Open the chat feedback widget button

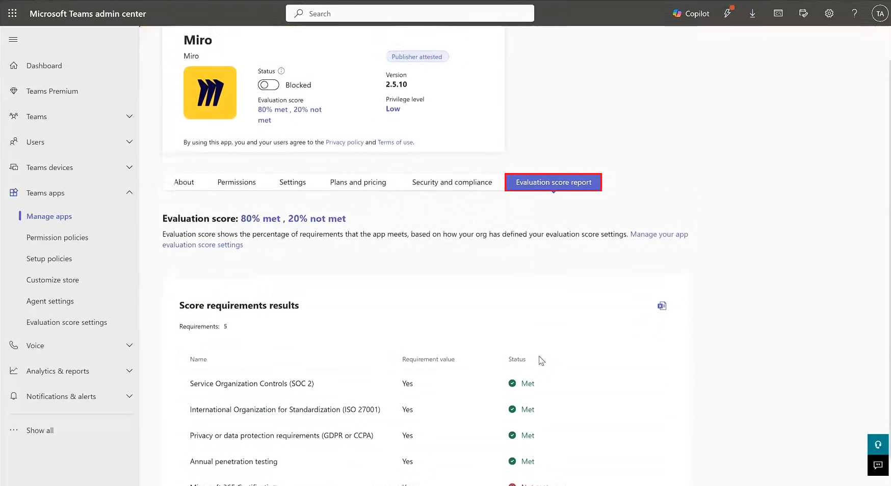point(878,465)
